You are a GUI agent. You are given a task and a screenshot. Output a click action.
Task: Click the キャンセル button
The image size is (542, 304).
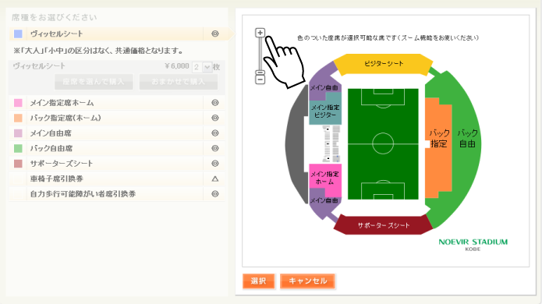[x=307, y=281]
